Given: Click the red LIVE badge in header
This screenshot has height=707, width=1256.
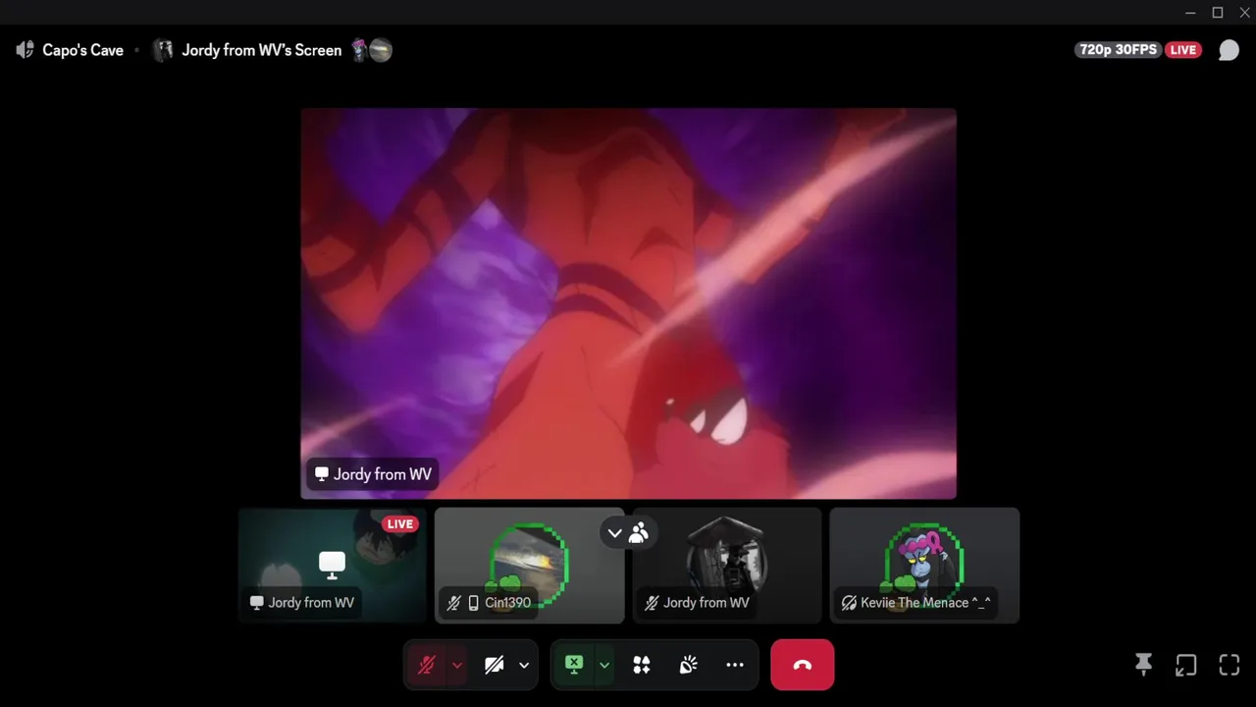Looking at the screenshot, I should (1183, 50).
